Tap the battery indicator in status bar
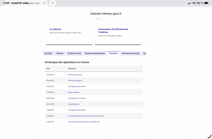This screenshot has height=139, width=212. coord(207,3)
